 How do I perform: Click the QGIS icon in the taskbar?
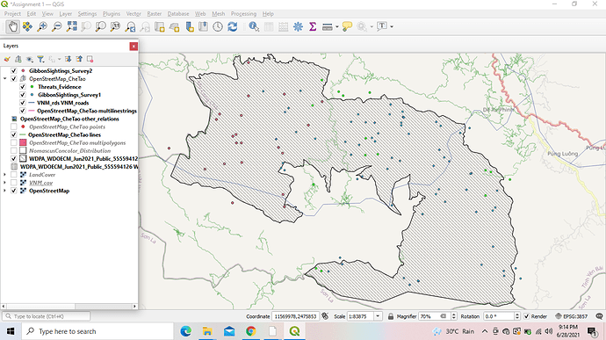pos(294,331)
